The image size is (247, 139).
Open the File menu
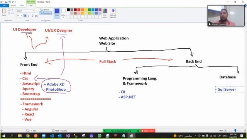(4, 5)
